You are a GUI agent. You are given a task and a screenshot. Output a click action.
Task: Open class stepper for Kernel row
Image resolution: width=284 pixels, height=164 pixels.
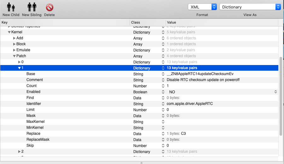coord(163,32)
